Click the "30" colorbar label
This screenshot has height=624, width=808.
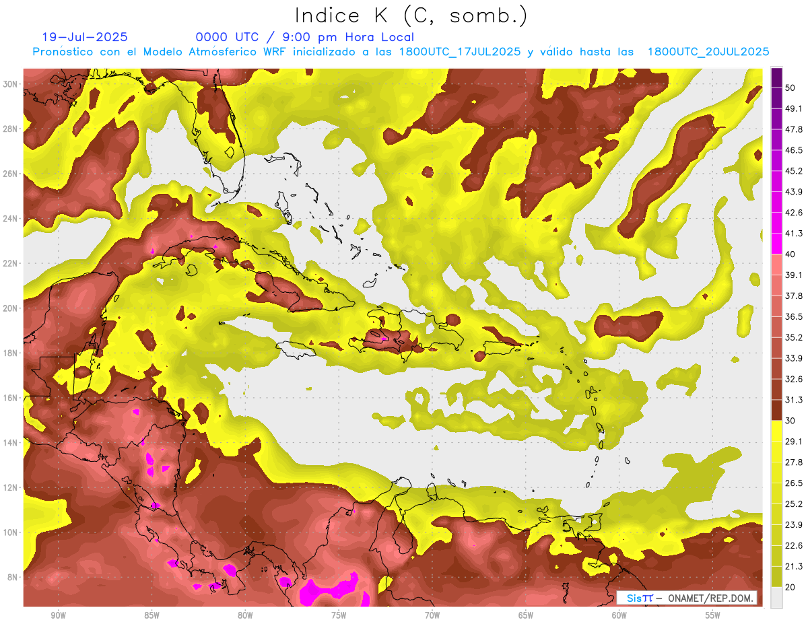[791, 421]
